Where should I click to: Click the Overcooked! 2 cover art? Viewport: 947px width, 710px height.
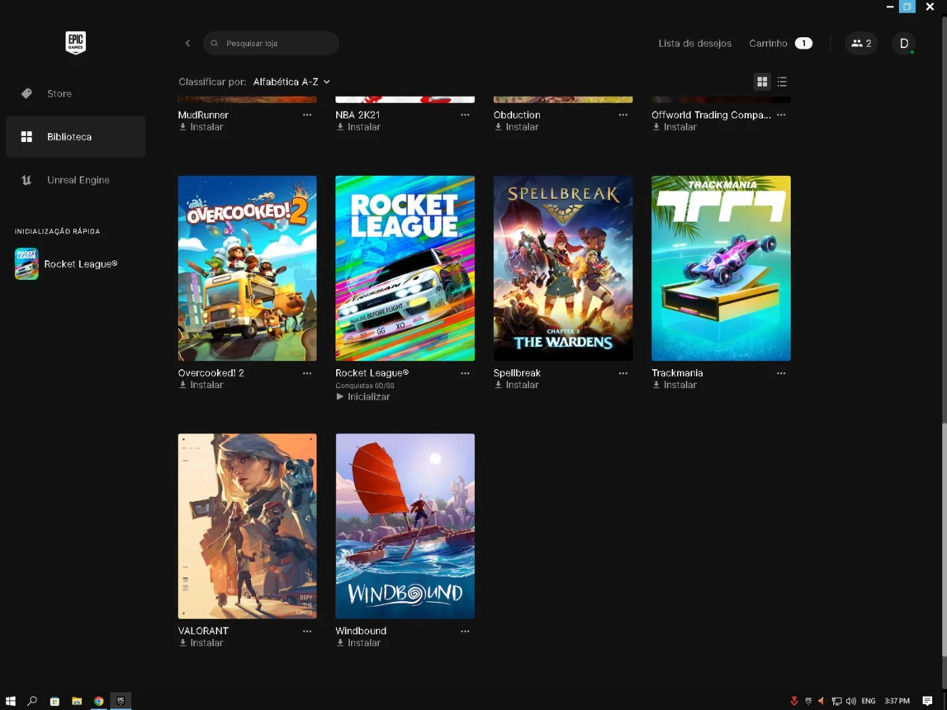click(247, 268)
